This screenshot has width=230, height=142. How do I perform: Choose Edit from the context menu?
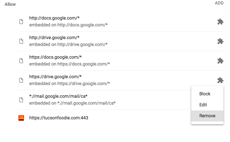coord(203,105)
